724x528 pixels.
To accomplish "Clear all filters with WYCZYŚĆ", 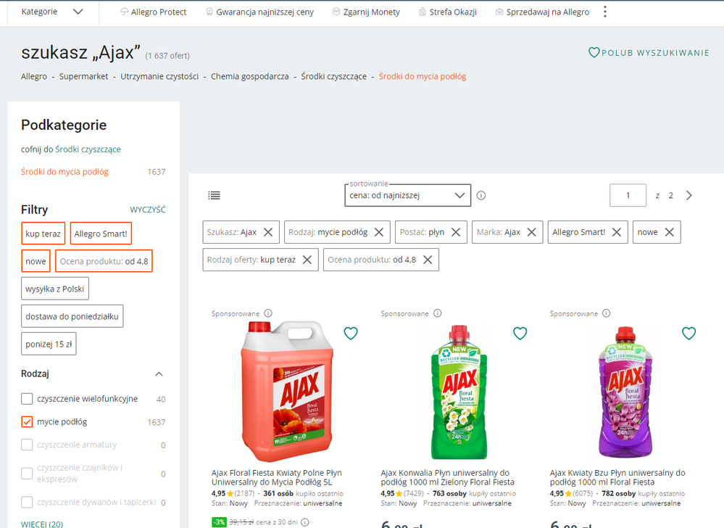I will [x=148, y=210].
